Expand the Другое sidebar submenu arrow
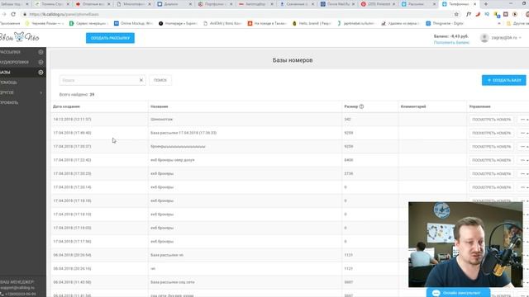 (x=41, y=92)
